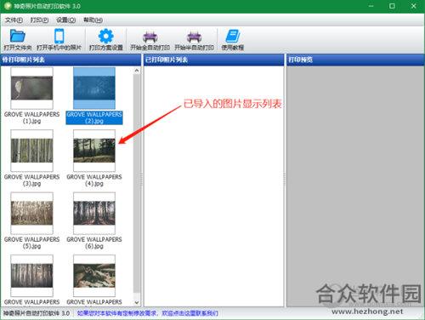Select GROVE WALLPAPERS (3).jpg thumbnail
Screen dimensions: 425x320
pyautogui.click(x=31, y=151)
